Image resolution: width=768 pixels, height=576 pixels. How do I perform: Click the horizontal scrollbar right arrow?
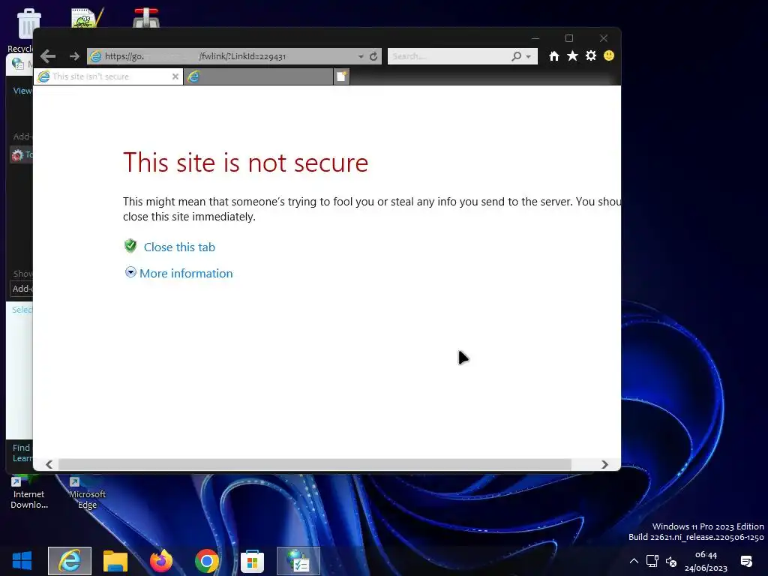(605, 464)
